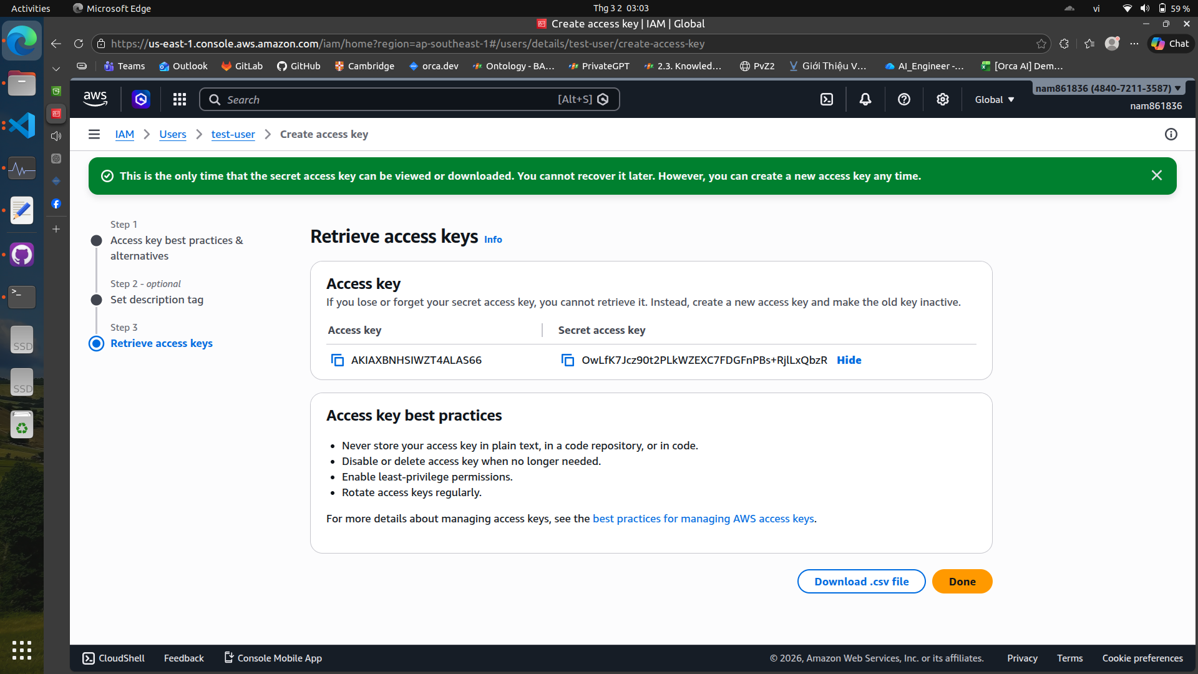Copy the access key ID
This screenshot has width=1198, height=674.
[338, 360]
